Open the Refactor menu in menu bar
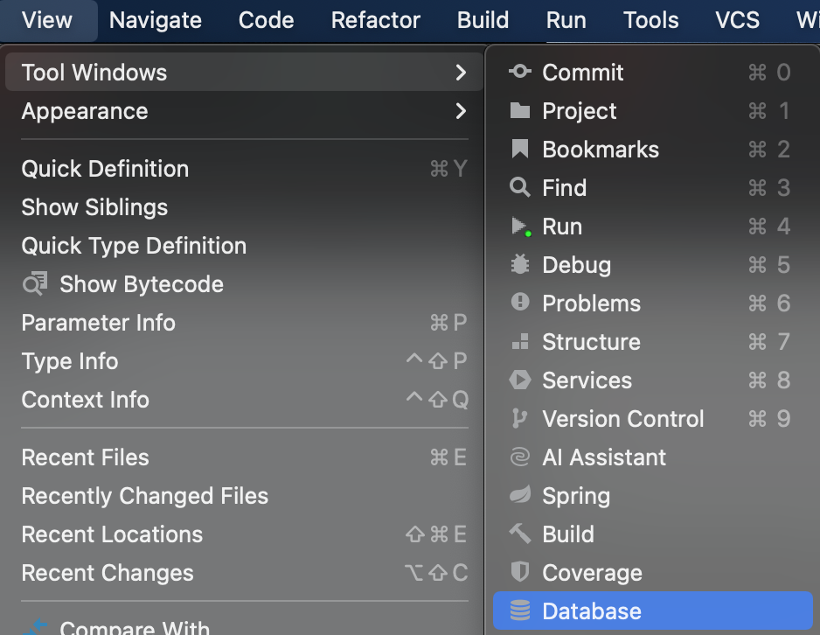The image size is (820, 635). (376, 19)
